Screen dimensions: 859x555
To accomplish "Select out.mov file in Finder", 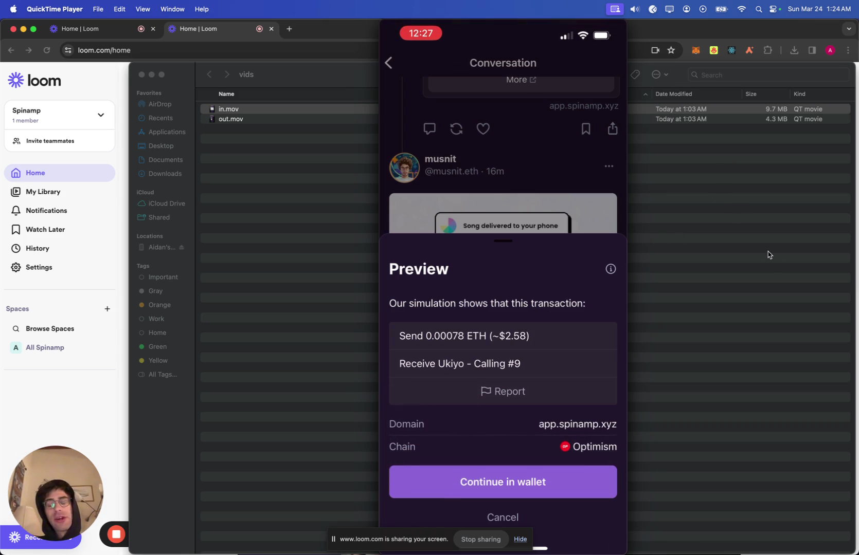I will pyautogui.click(x=230, y=119).
